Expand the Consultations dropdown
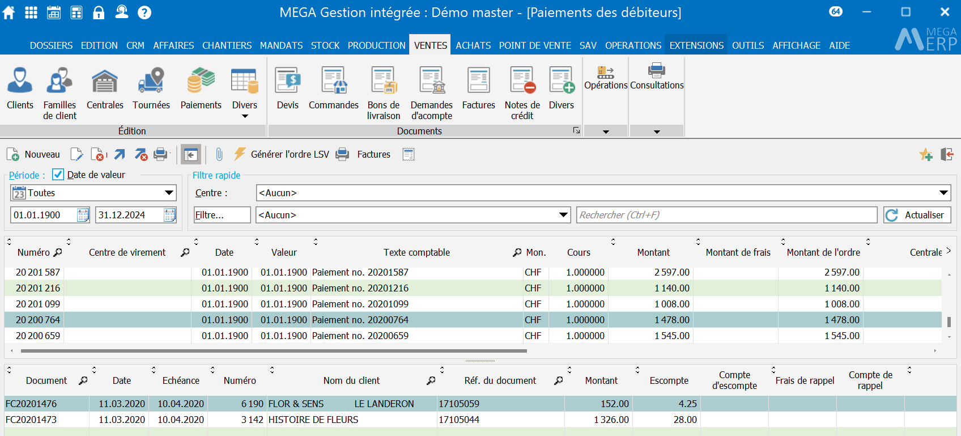 [x=657, y=132]
